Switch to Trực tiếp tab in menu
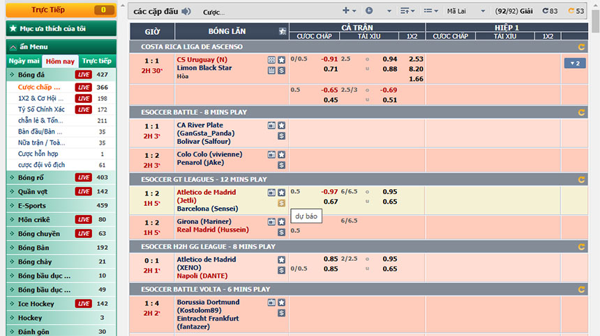Screen dimensions: 600x336 pos(97,61)
